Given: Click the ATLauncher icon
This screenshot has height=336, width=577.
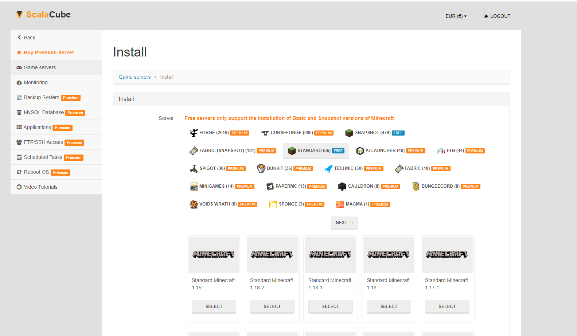Looking at the screenshot, I should coord(360,151).
